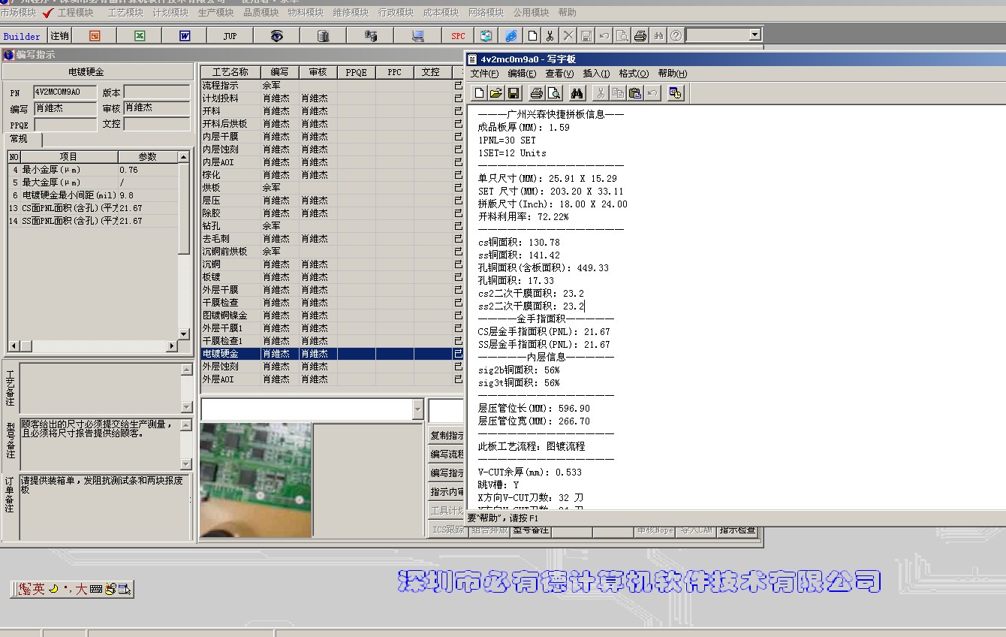Click the 型号备注 button
The image size is (1006, 637).
530,530
